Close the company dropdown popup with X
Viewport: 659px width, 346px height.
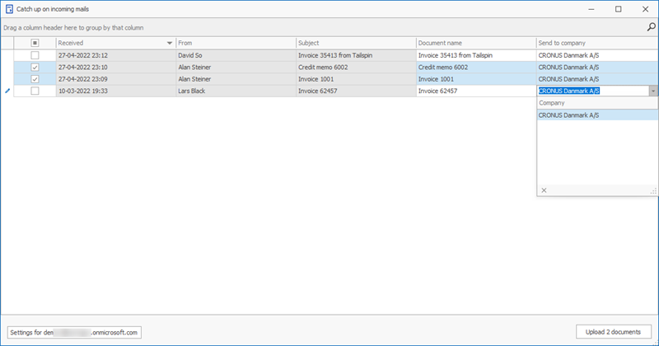pos(543,190)
